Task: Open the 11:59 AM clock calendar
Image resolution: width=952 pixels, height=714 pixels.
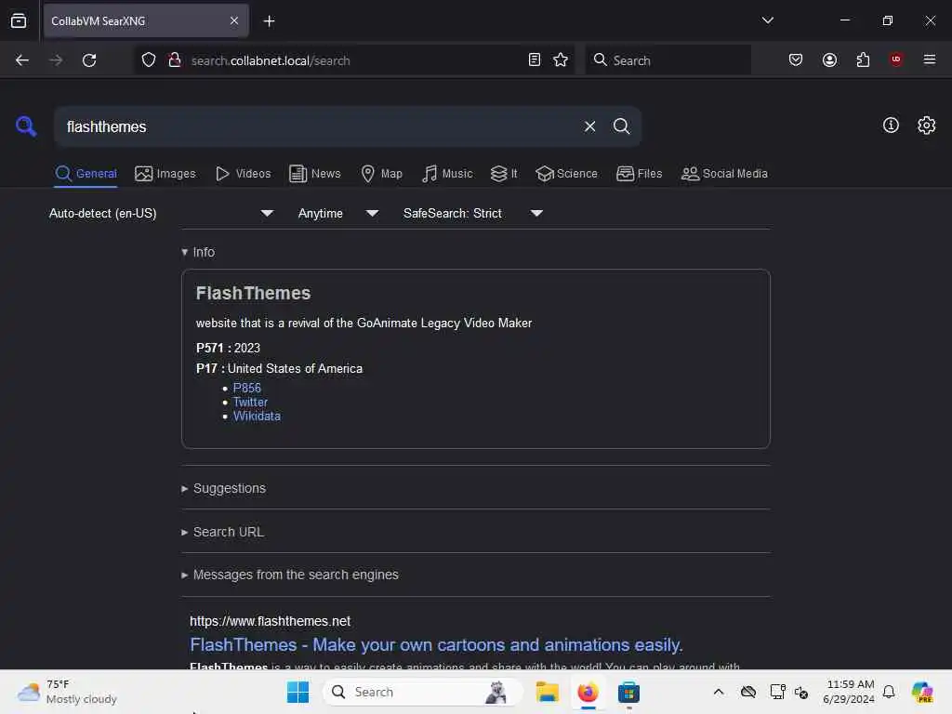Action: [850, 692]
